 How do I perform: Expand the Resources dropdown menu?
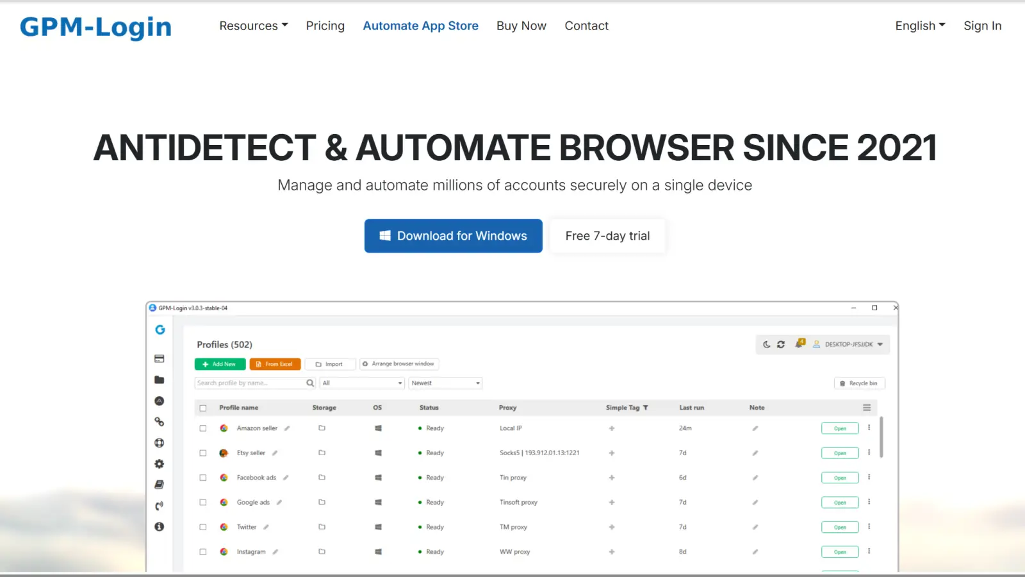[x=253, y=26]
